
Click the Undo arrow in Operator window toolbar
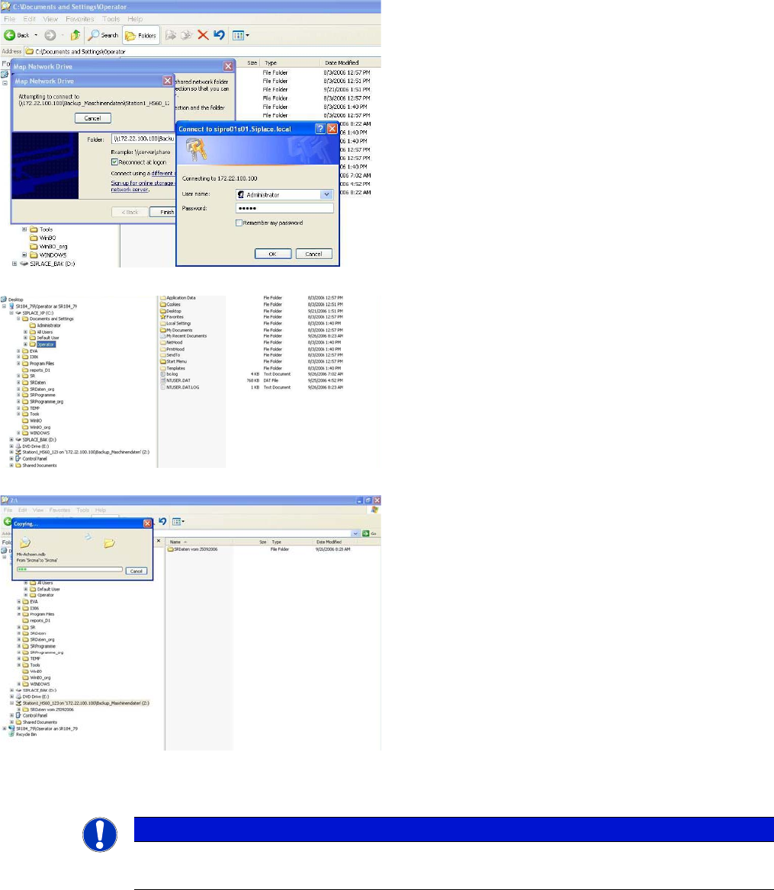point(219,35)
